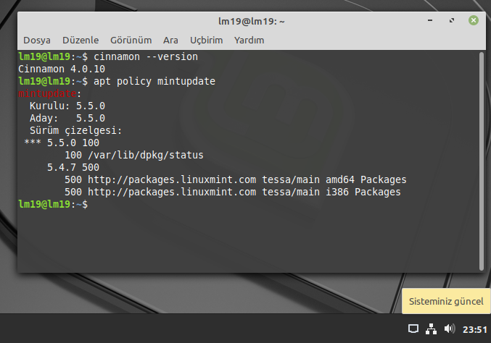Open the Ara menu
Screen dimensions: 491x343
(x=170, y=41)
